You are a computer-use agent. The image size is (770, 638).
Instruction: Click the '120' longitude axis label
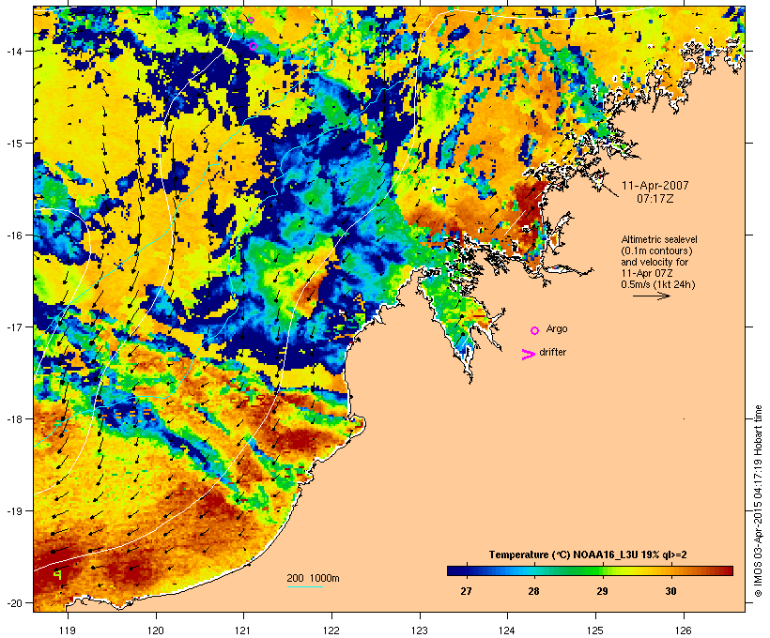(x=156, y=630)
